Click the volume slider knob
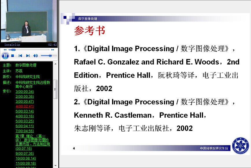 [x=50, y=56]
